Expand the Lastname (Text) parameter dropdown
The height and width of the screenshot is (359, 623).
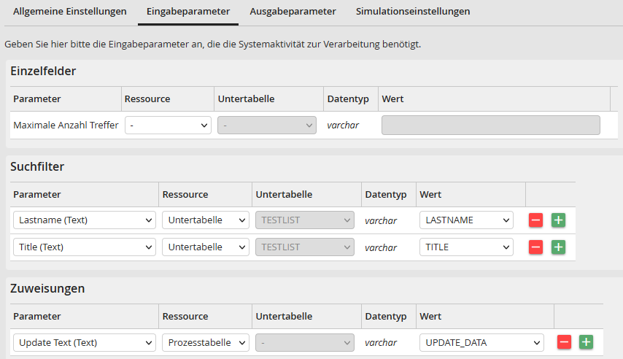point(85,220)
